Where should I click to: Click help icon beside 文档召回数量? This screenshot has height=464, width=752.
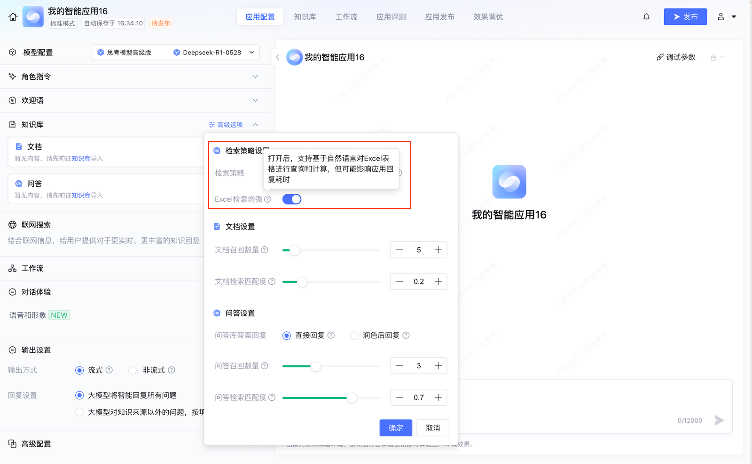tap(265, 250)
